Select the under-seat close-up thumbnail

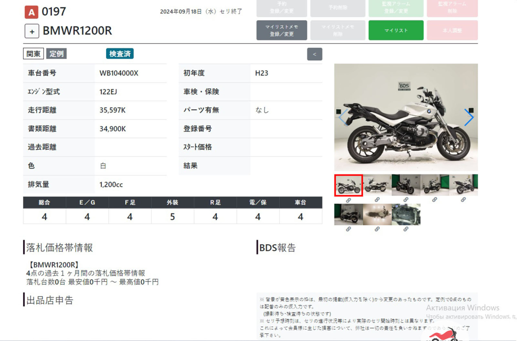[x=406, y=215]
